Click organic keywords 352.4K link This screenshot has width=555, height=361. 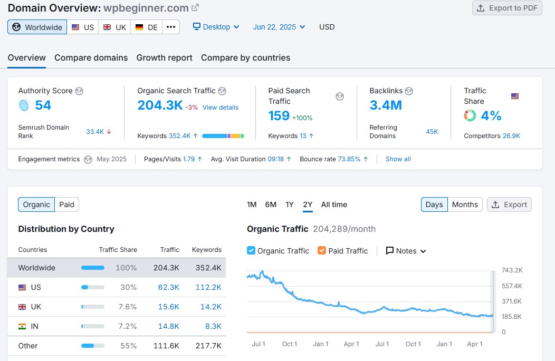click(179, 136)
